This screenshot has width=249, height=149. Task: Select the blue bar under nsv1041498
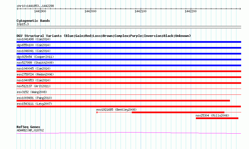click(129, 42)
